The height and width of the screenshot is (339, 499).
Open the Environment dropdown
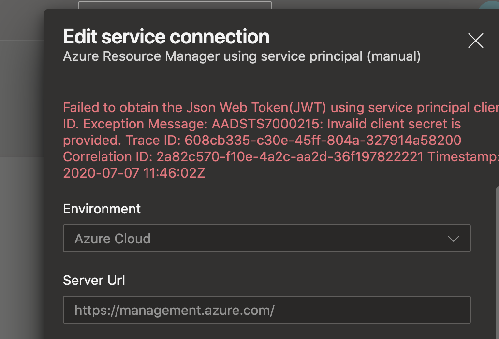click(266, 238)
